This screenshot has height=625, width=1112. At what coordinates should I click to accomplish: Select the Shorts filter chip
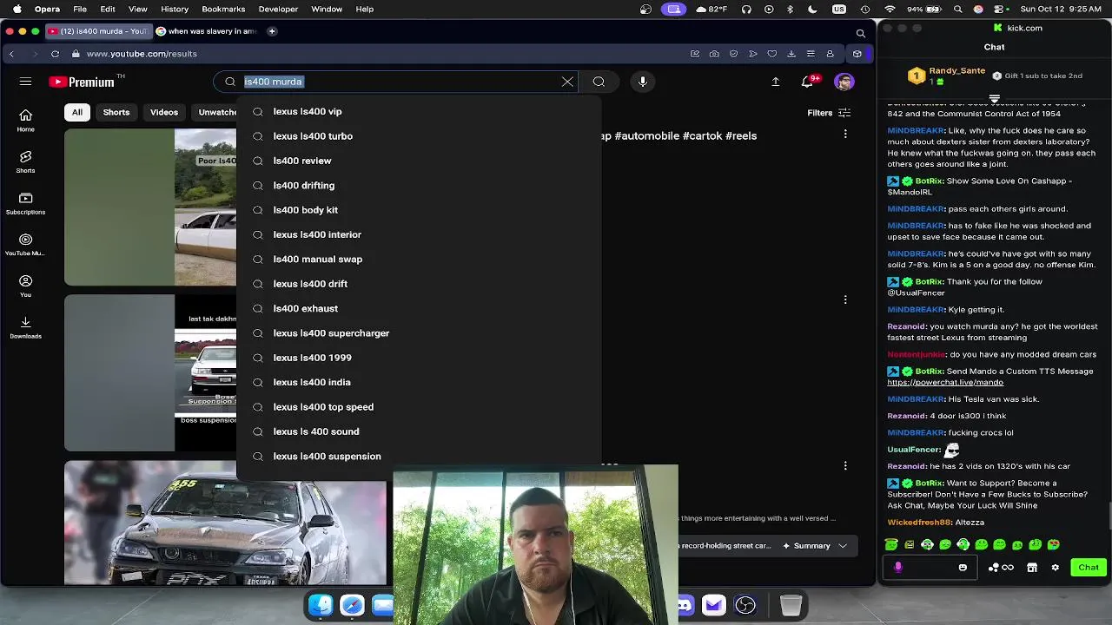116,112
